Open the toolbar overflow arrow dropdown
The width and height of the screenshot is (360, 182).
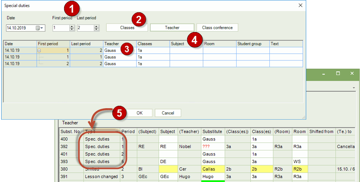click(353, 87)
